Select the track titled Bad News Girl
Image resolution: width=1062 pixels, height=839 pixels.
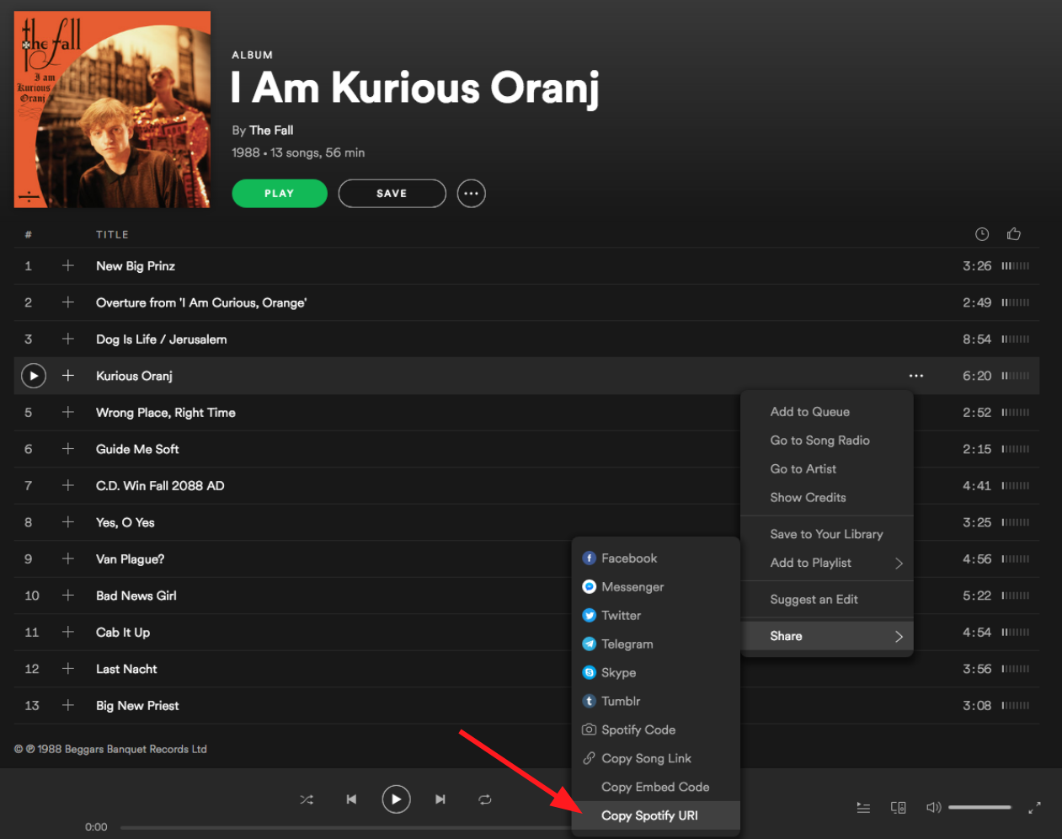pos(136,596)
